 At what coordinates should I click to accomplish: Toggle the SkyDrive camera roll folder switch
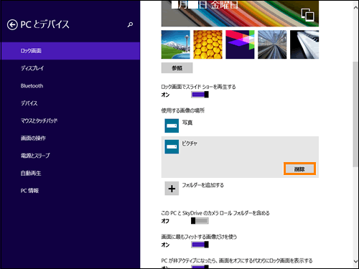point(200,221)
